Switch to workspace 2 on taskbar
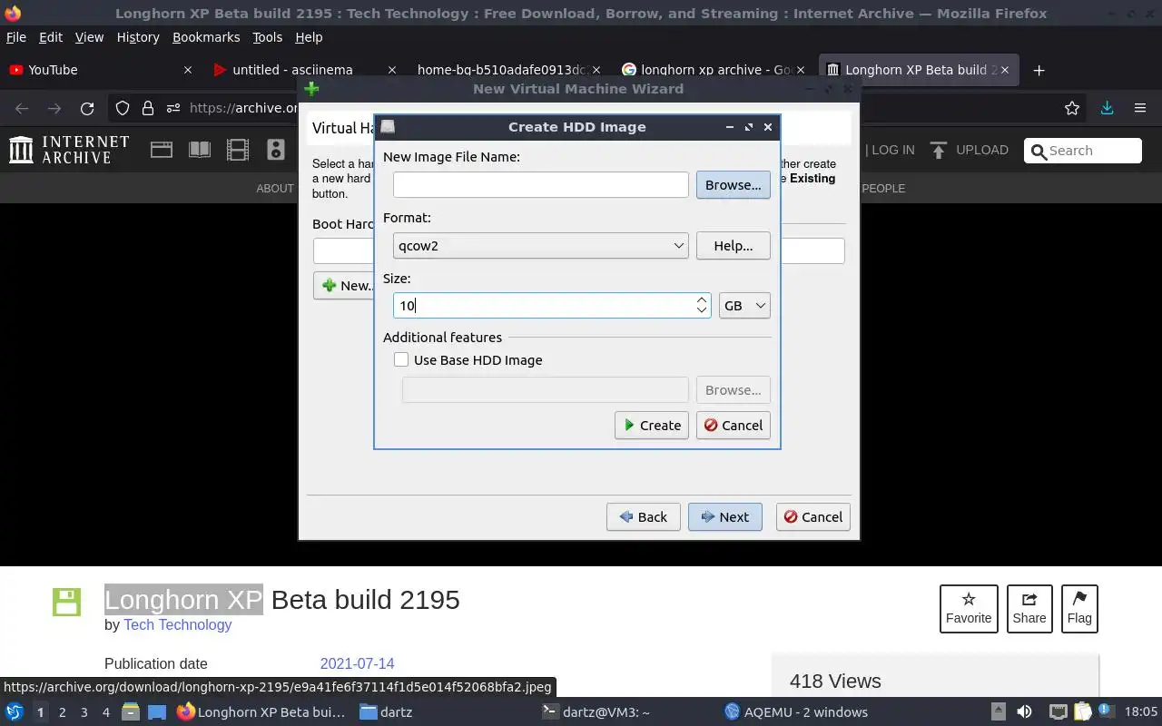The height and width of the screenshot is (726, 1162). [x=63, y=712]
